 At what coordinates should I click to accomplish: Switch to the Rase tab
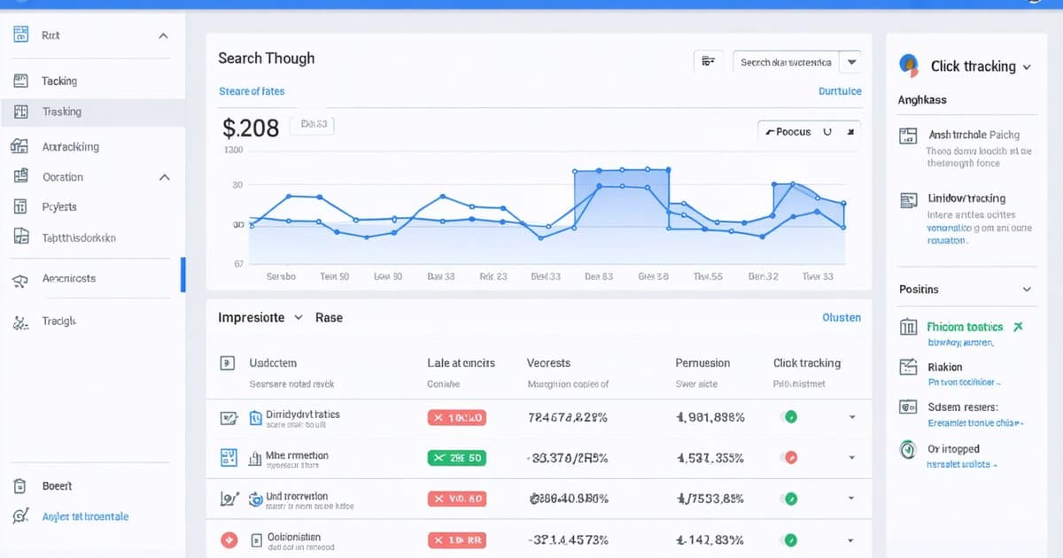click(x=329, y=316)
